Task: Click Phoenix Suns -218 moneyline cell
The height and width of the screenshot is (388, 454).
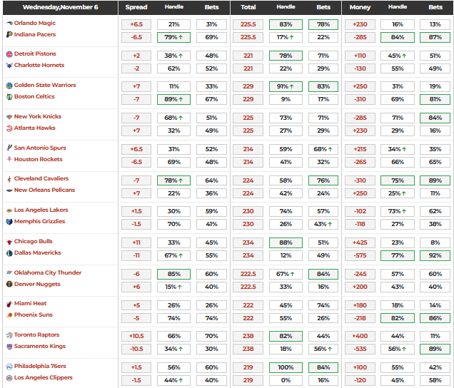Action: tap(360, 318)
